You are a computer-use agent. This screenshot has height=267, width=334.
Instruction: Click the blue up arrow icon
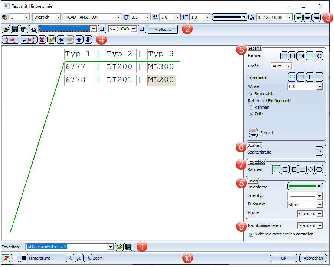(x=79, y=40)
